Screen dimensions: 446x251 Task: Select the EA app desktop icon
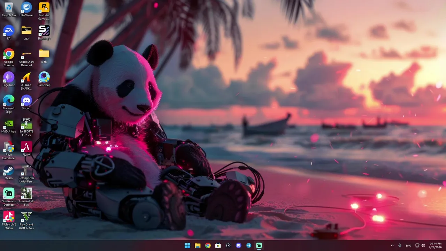[x=9, y=32]
